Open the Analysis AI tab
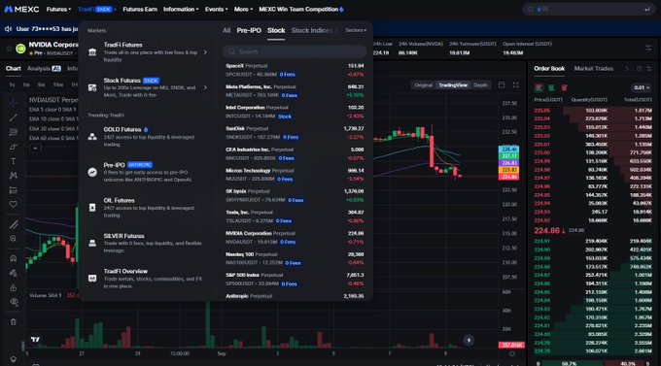This screenshot has height=366, width=661. tap(44, 69)
